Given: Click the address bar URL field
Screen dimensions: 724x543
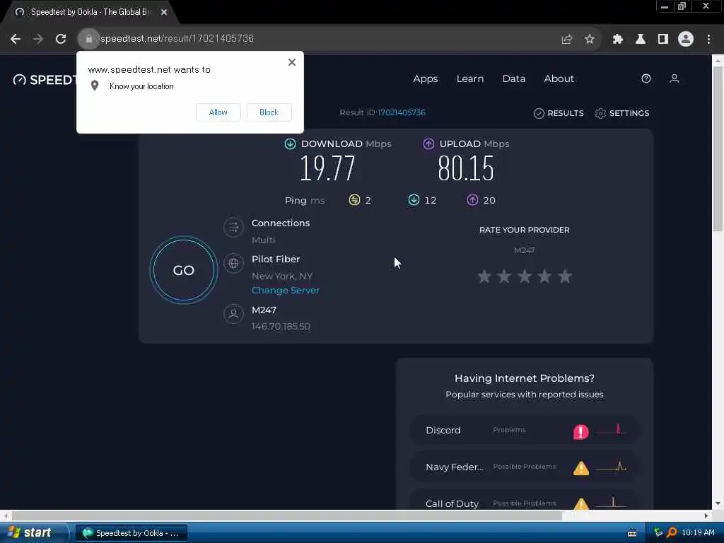Looking at the screenshot, I should [323, 39].
